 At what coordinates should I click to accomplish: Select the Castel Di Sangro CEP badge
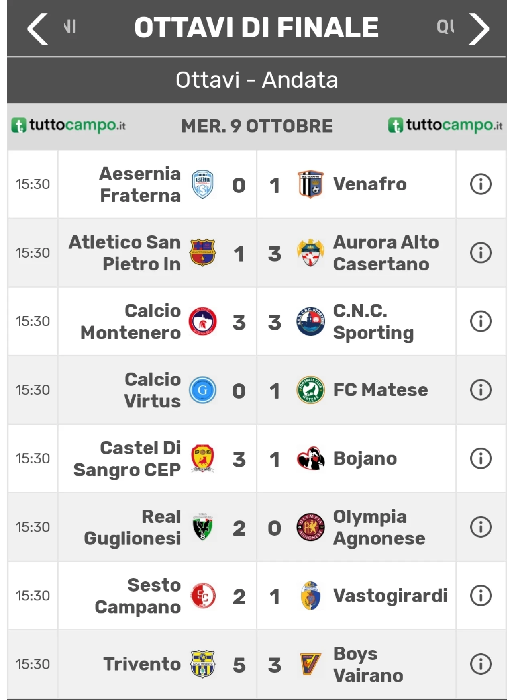[203, 458]
